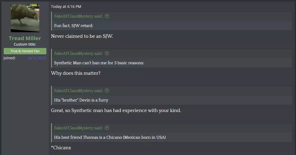Click the *Chicanx reply text
This screenshot has width=296, height=155.
[61, 148]
